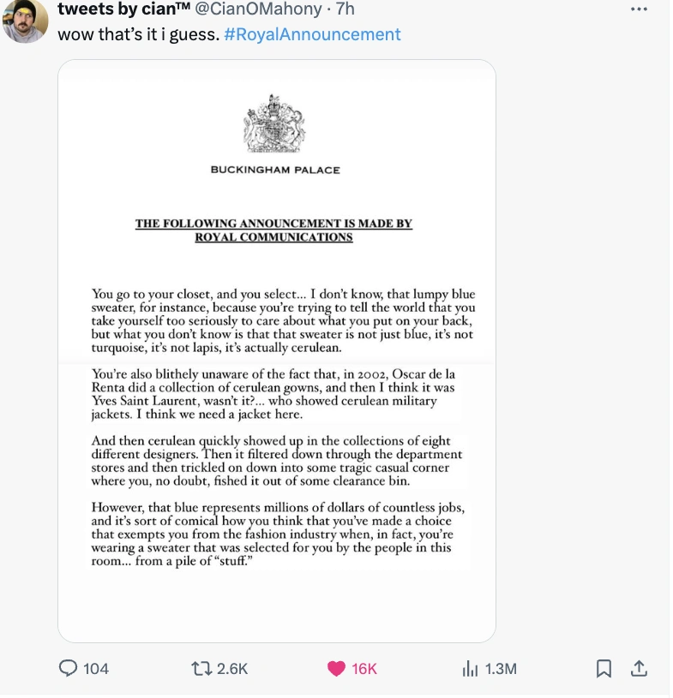The image size is (673, 698).
Task: Click the 2.6K reposts count
Action: point(231,668)
